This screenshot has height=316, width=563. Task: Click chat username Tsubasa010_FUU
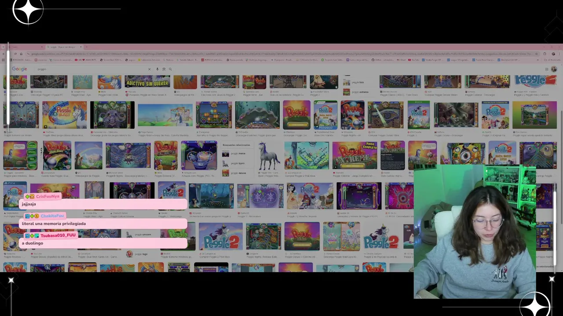coord(58,235)
